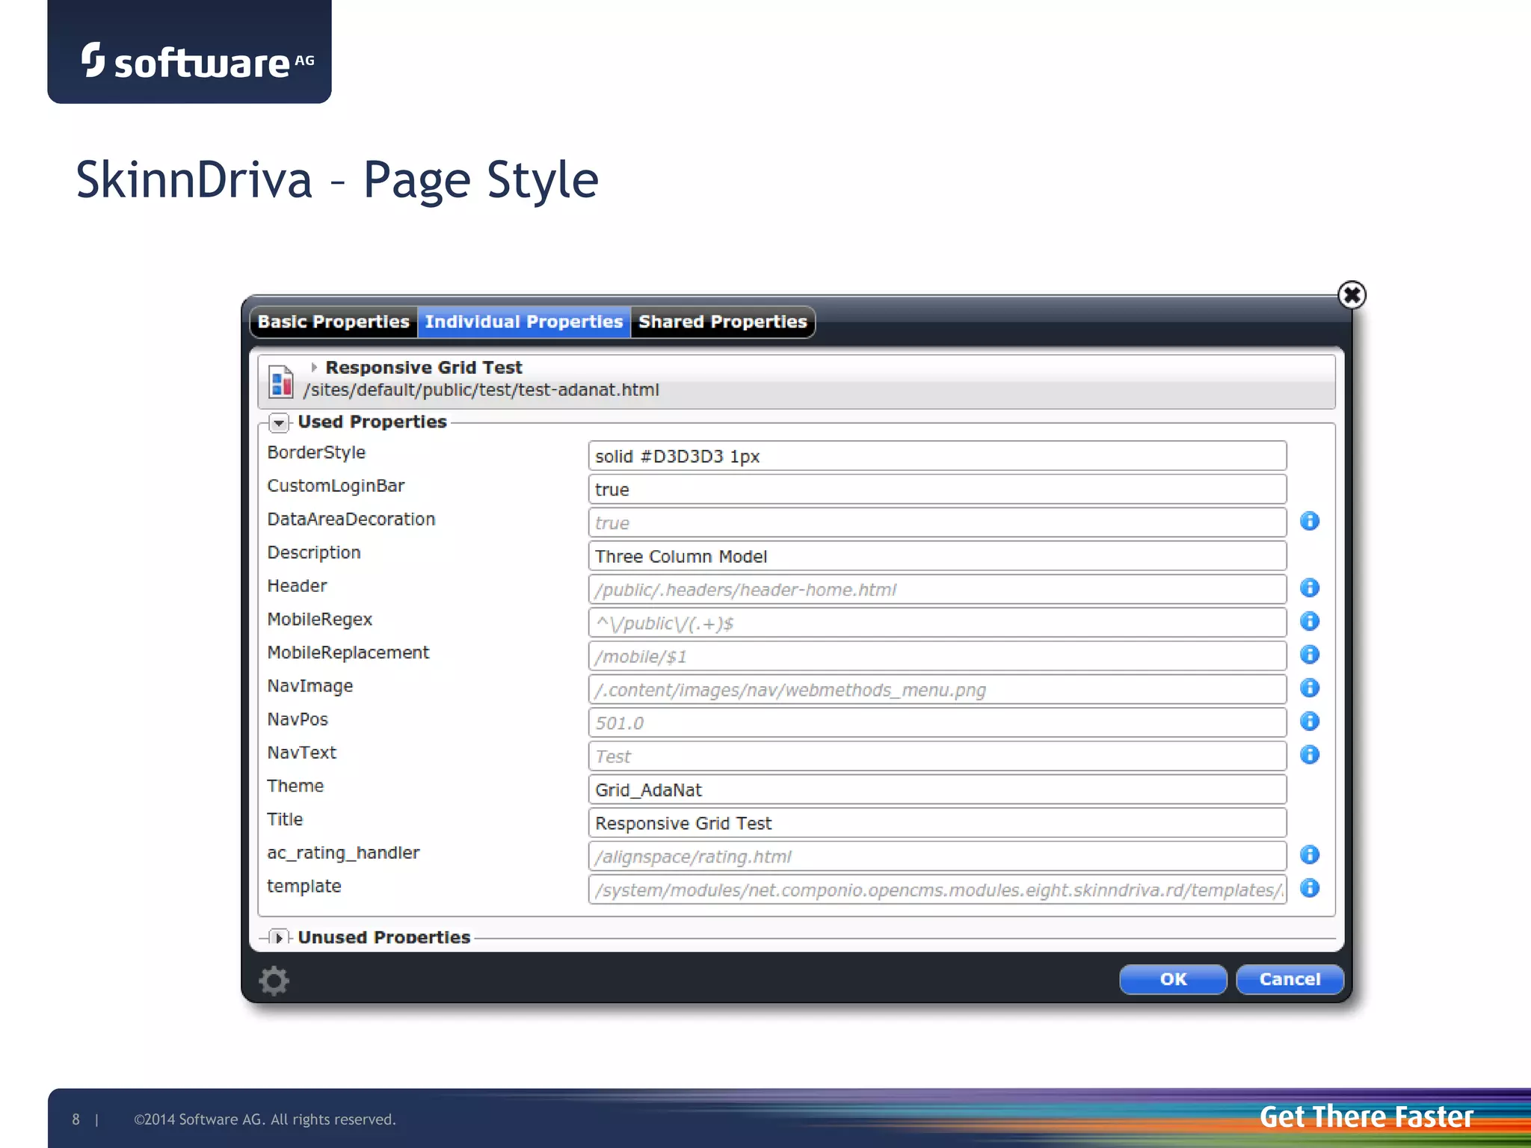Click the Responsive Grid Test resource title
Viewport: 1531px width, 1148px height.
click(x=423, y=368)
